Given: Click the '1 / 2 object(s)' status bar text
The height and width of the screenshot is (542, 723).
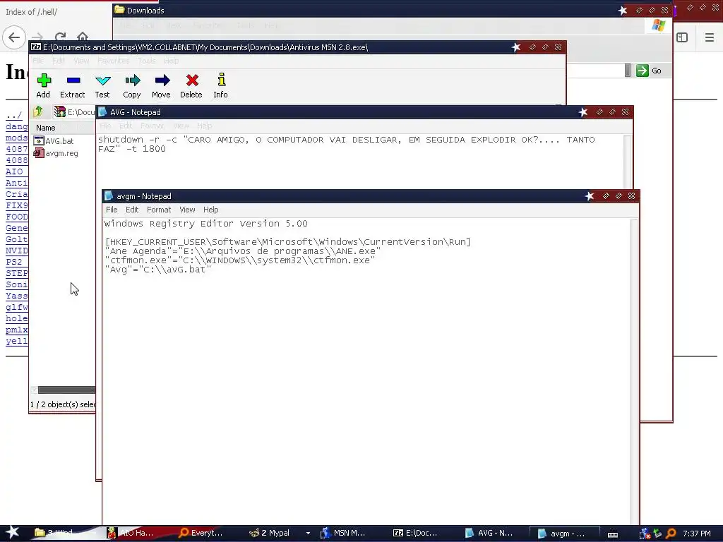Looking at the screenshot, I should pyautogui.click(x=63, y=404).
